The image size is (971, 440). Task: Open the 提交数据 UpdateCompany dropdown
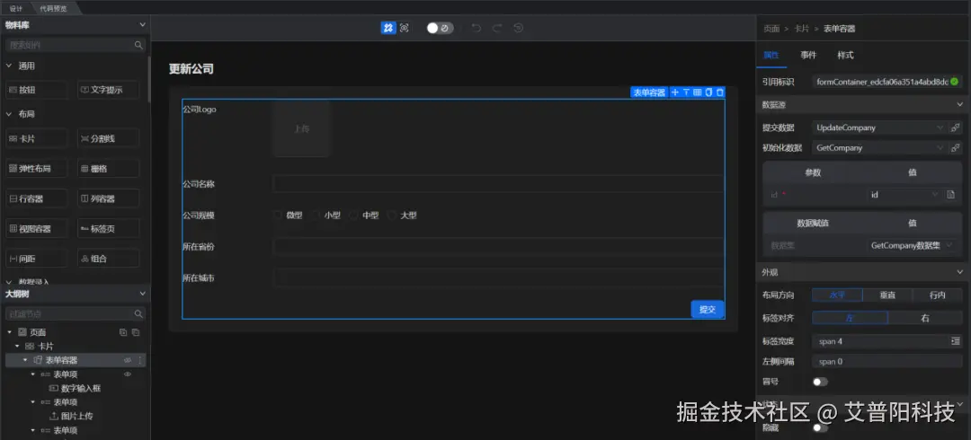879,128
